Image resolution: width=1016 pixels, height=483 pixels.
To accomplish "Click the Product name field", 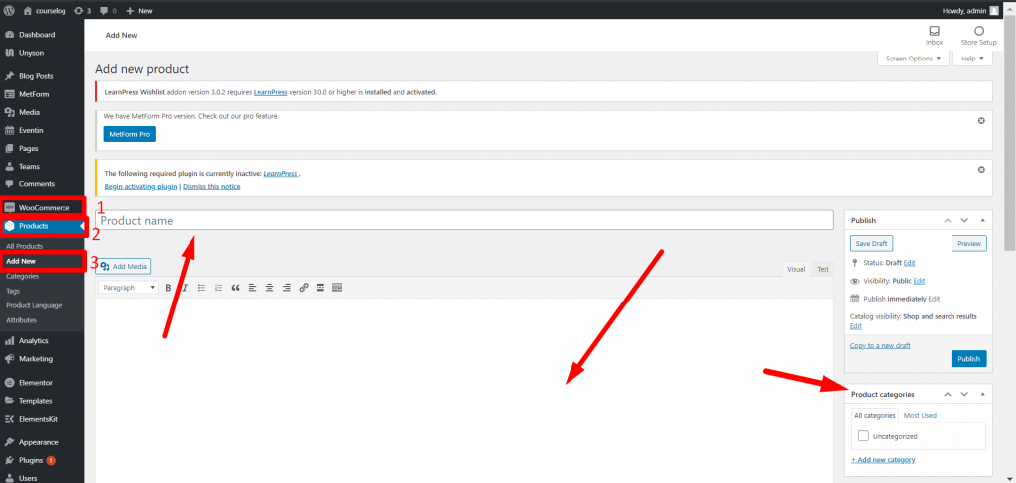I will 464,220.
